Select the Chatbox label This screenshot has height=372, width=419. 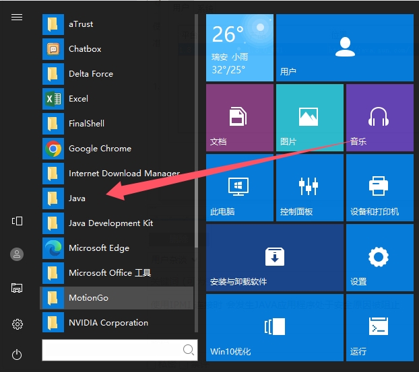click(x=85, y=49)
